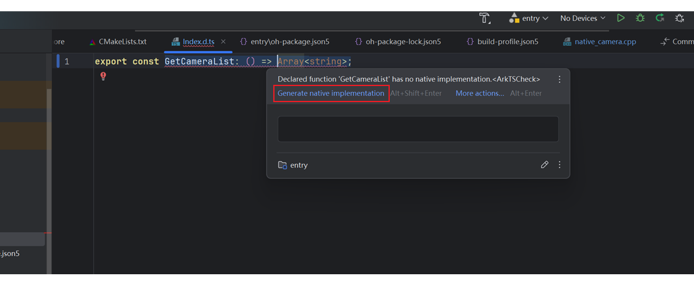Open the build-profile.json5 tab
The width and height of the screenshot is (694, 286).
pyautogui.click(x=507, y=42)
